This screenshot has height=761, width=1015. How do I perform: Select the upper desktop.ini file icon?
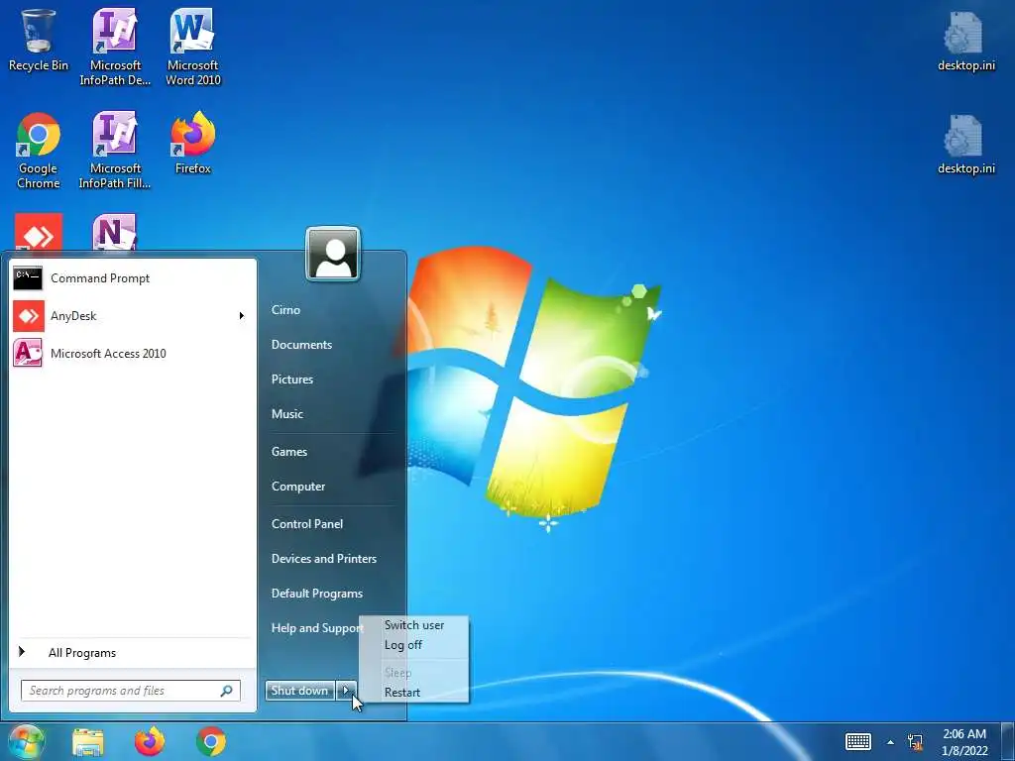(965, 40)
